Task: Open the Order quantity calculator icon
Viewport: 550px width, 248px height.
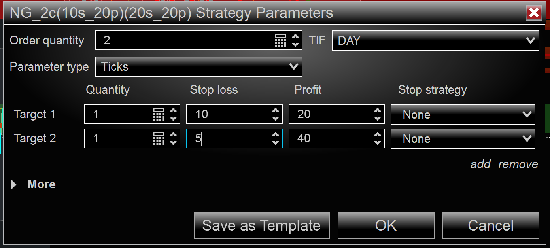Action: 280,40
